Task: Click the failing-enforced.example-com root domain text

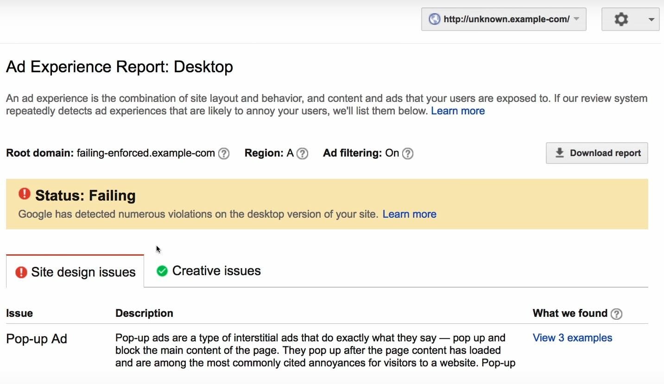Action: [x=146, y=153]
